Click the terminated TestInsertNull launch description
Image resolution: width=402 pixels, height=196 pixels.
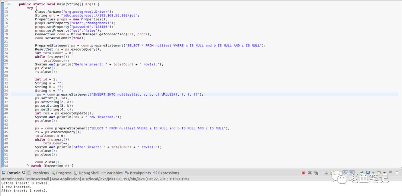coord(95,179)
